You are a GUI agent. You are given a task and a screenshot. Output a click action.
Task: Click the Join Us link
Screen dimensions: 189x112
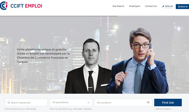[x=169, y=6]
